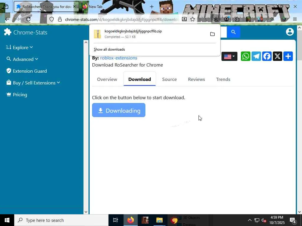Click Show all downloads
Image resolution: width=302 pixels, height=226 pixels.
(x=109, y=49)
